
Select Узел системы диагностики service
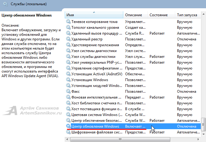point(94,51)
